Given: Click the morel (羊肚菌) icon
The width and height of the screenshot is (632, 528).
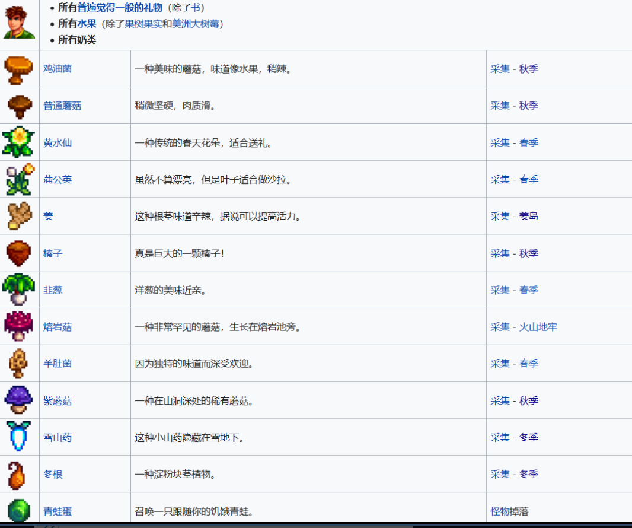Looking at the screenshot, I should tap(18, 364).
